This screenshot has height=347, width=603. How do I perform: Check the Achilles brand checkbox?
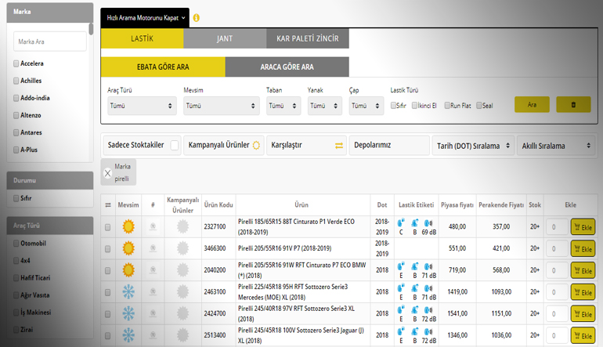tap(16, 81)
